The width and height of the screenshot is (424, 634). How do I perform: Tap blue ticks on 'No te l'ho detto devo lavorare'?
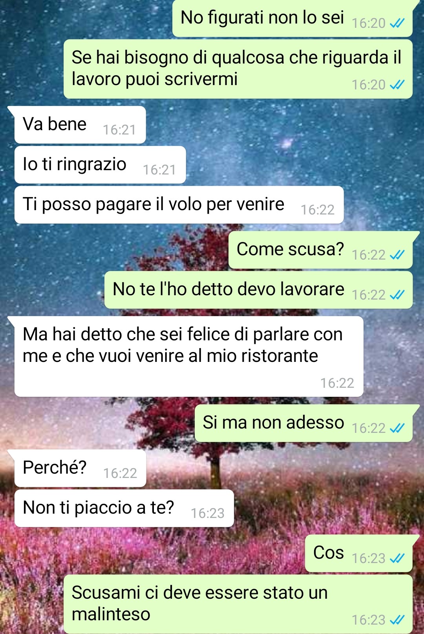(x=397, y=295)
